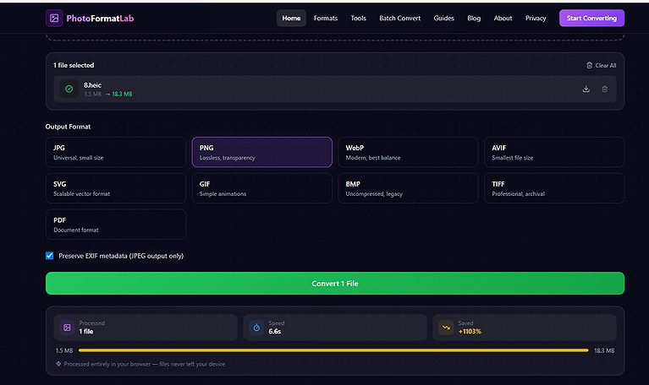This screenshot has height=385, width=649.
Task: Choose WebP output format
Action: click(x=408, y=152)
